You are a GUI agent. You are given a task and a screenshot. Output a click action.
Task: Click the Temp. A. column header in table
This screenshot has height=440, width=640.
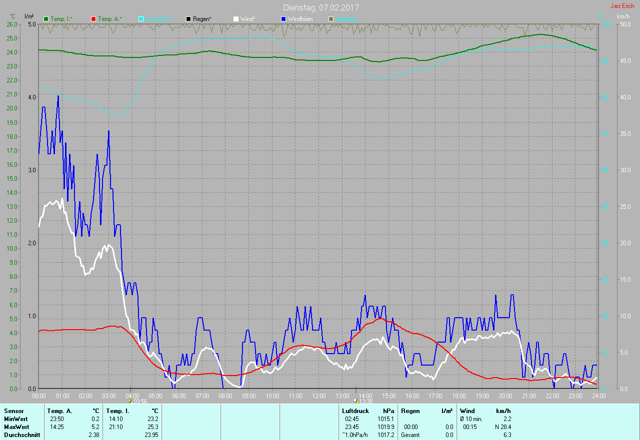point(59,411)
